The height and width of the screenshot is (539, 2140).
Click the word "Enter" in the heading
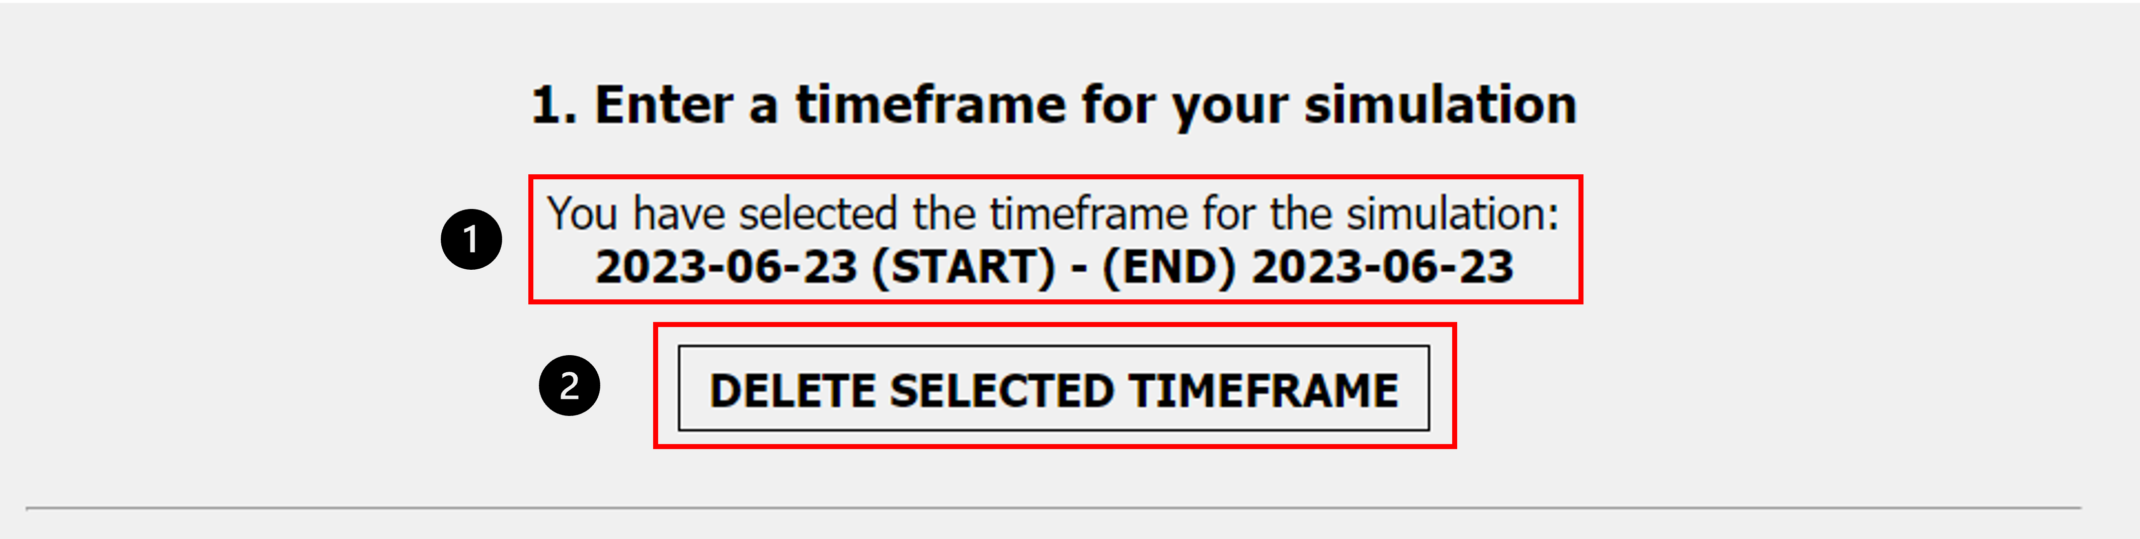click(664, 105)
